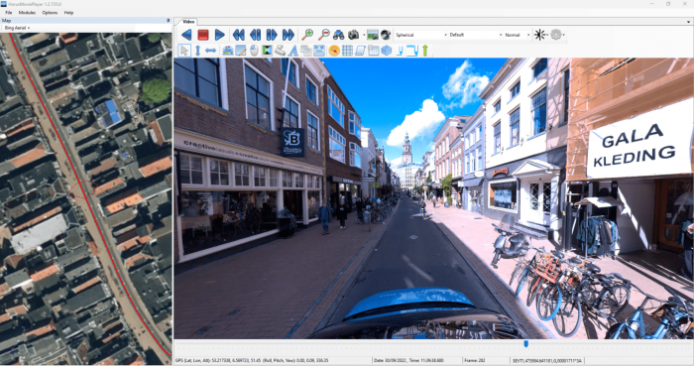This screenshot has height=366, width=694.
Task: Open the Default dropdown list
Action: point(475,35)
